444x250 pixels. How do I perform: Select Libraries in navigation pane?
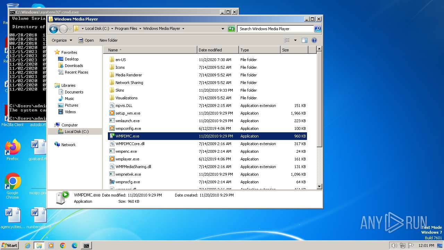(x=68, y=85)
